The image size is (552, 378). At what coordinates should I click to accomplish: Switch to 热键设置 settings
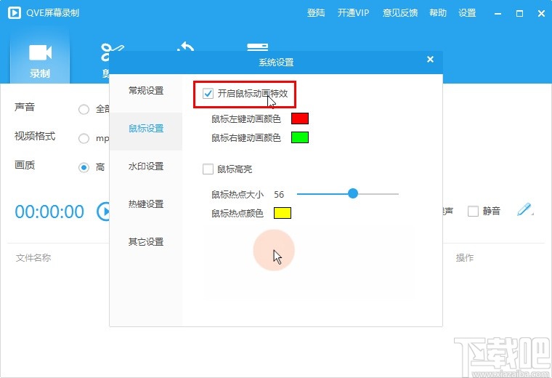click(x=146, y=204)
